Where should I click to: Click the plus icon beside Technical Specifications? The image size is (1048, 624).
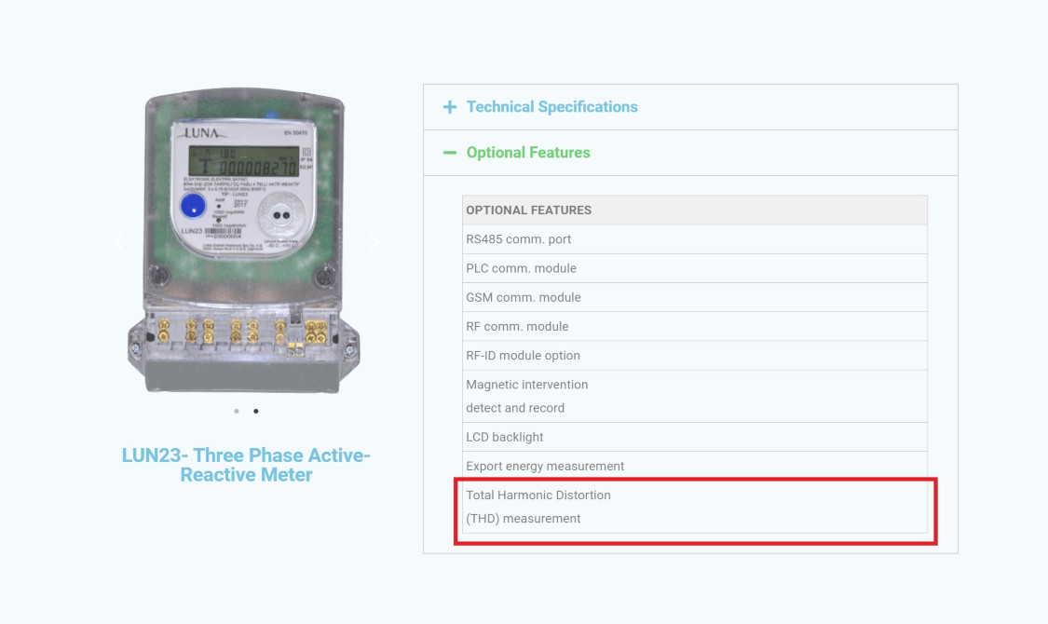tap(450, 107)
